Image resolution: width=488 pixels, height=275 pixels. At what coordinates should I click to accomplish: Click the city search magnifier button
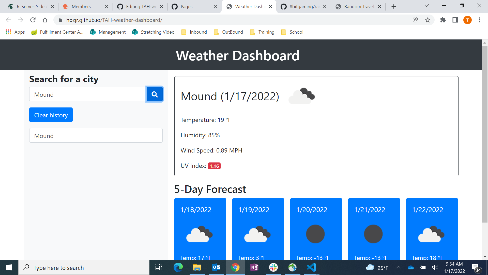click(155, 94)
